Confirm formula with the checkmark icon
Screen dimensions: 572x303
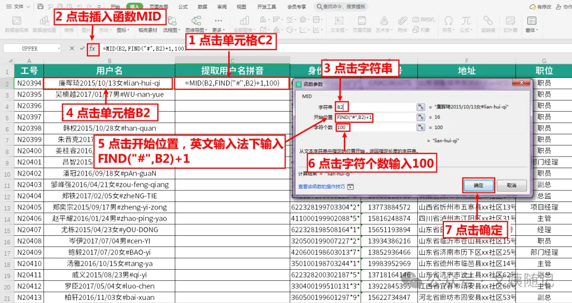click(82, 49)
